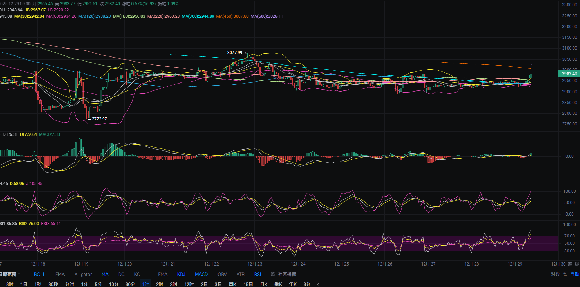Screen dimensions: 580x287
Task: Click the MA(450) orange legend label
Action: point(232,16)
